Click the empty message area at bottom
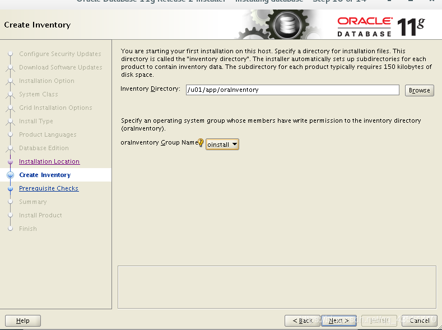The height and width of the screenshot is (330, 442). coord(277,287)
